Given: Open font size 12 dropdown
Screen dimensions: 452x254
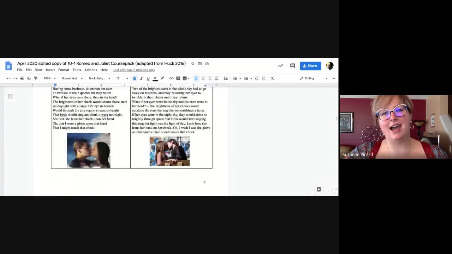Looking at the screenshot, I should pyautogui.click(x=122, y=78).
